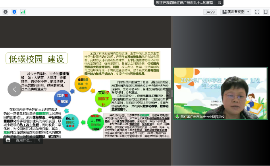The height and width of the screenshot is (166, 270).
Task: Type in the chat message field
Action: [x=24, y=140]
